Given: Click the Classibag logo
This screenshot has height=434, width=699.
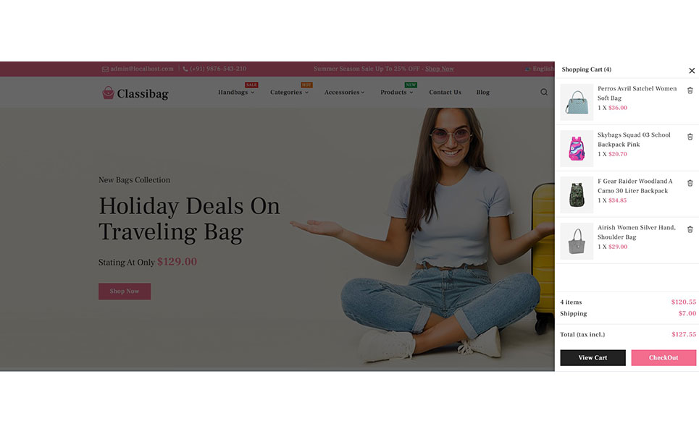Looking at the screenshot, I should pos(135,93).
